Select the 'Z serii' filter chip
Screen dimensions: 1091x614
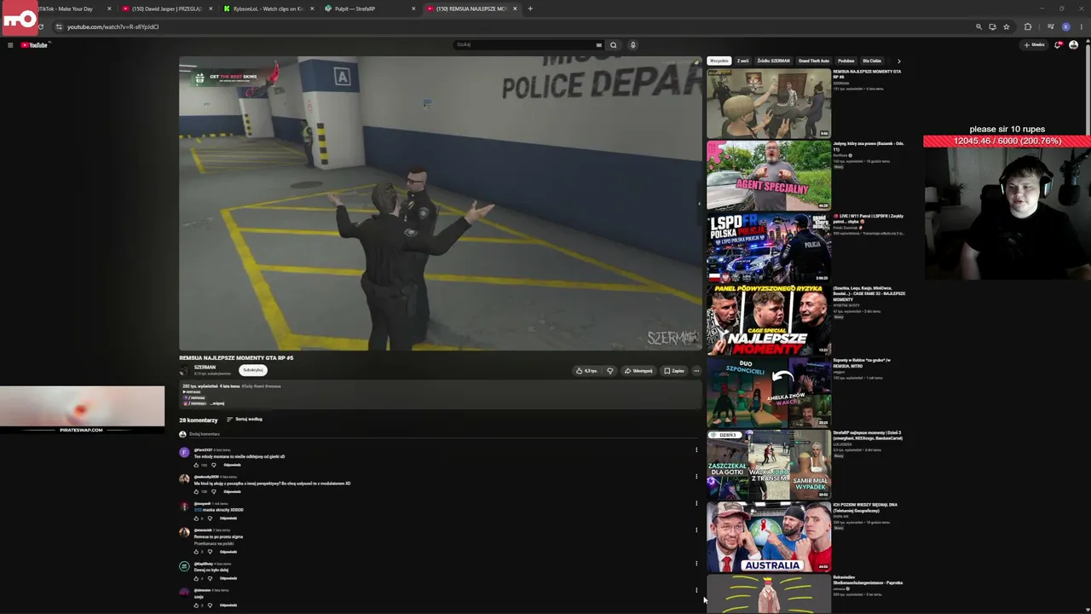click(743, 61)
